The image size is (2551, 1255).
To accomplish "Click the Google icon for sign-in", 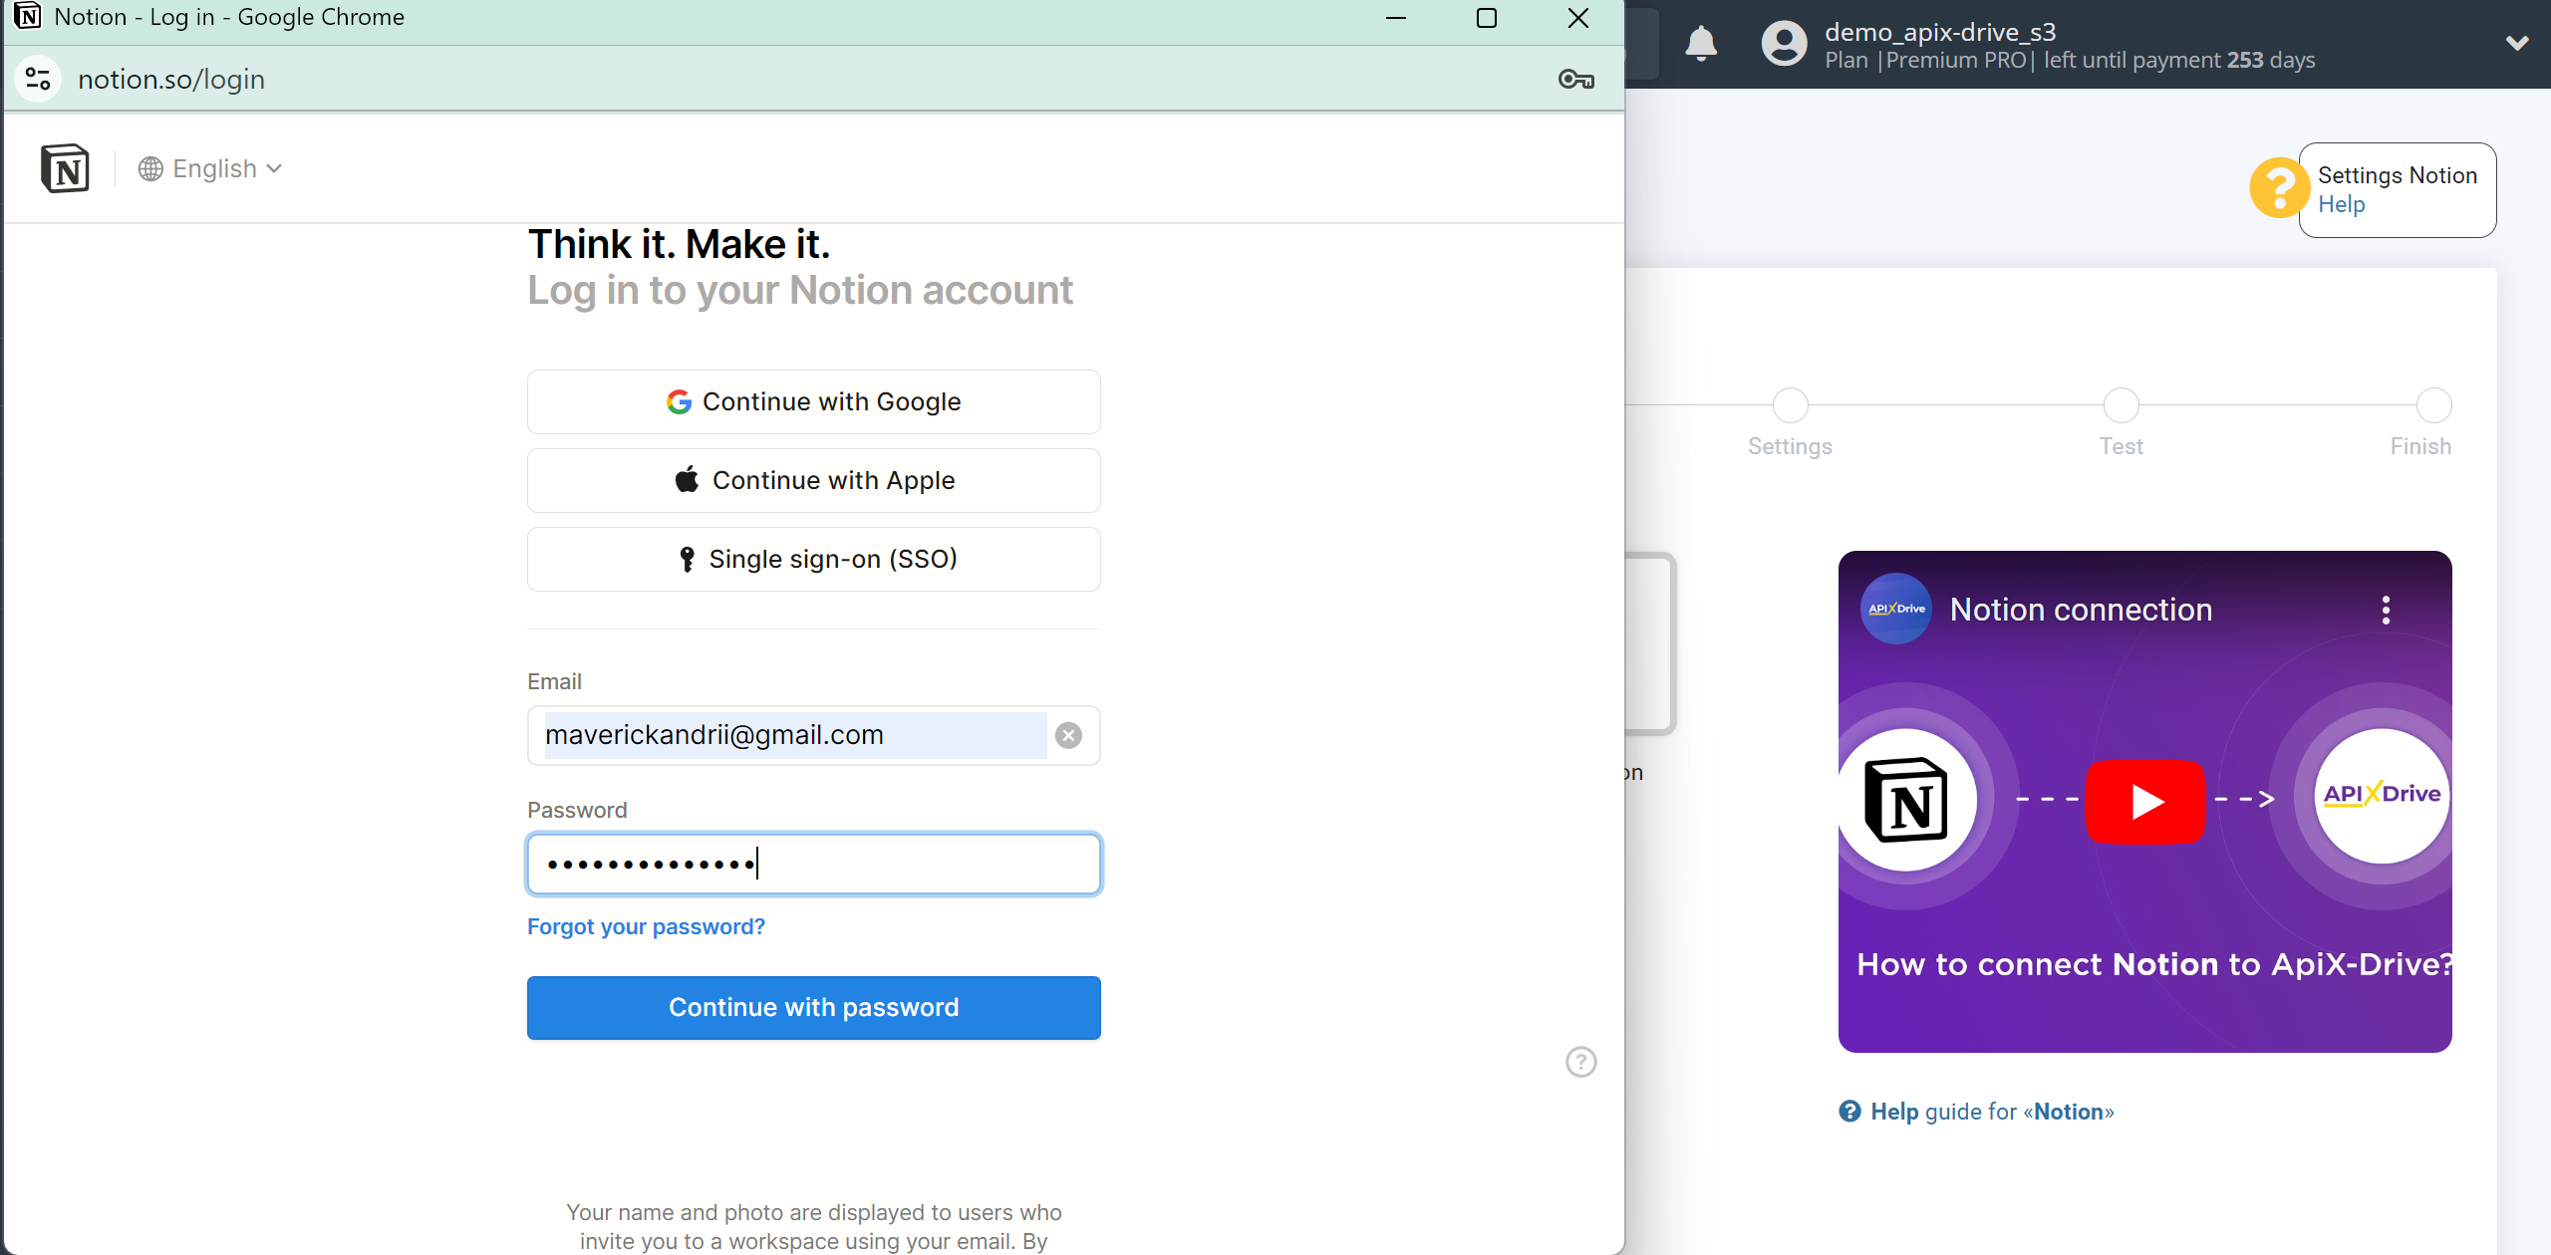I will [x=680, y=401].
